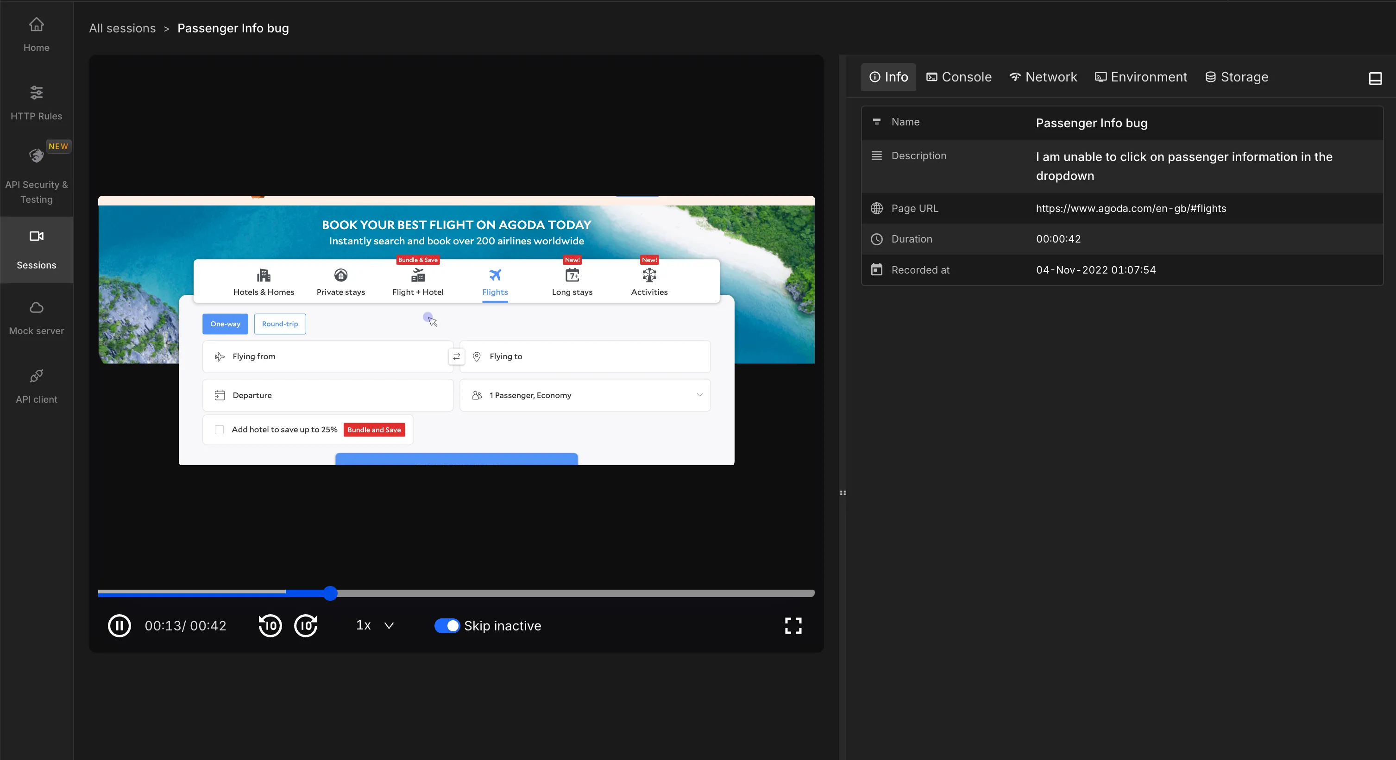Check the Add hotel checkbox
Screen dimensions: 1396x760
pos(220,430)
